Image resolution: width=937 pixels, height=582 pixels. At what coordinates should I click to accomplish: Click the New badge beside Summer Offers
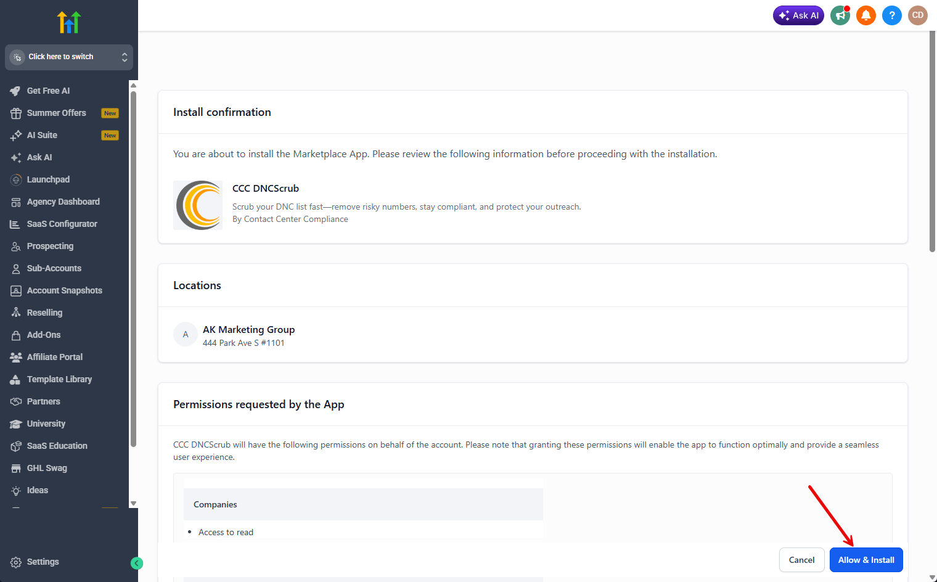[110, 113]
